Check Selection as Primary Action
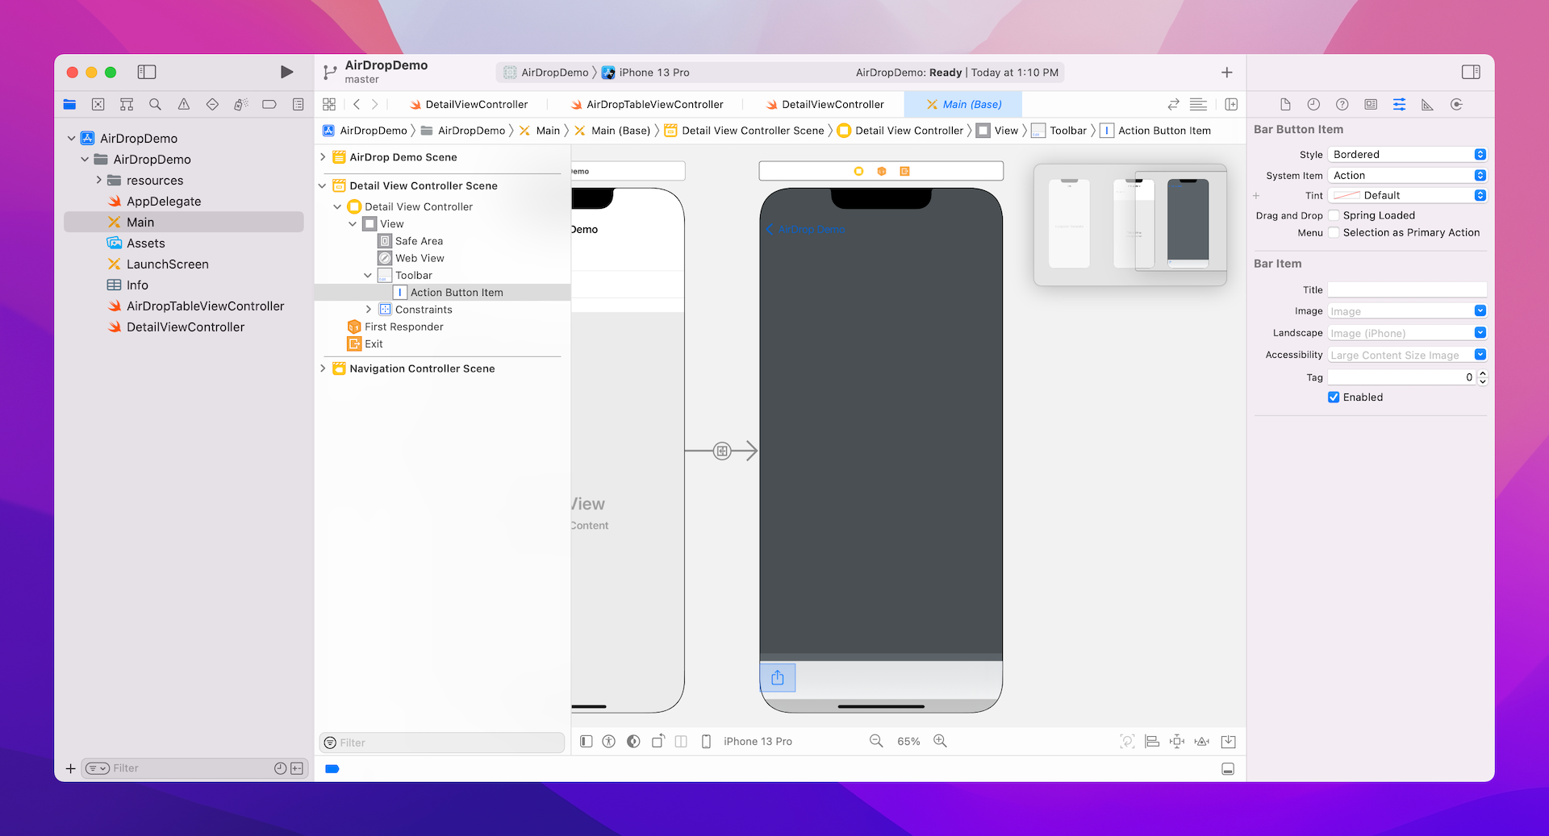This screenshot has height=836, width=1549. (x=1334, y=233)
